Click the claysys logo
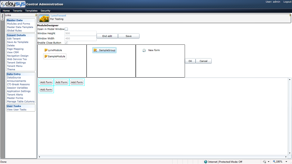Screen dimensions: 292x164 (13, 4)
